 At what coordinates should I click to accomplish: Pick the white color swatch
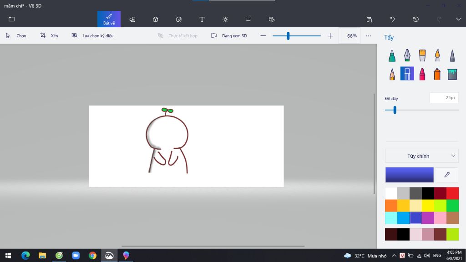391,193
